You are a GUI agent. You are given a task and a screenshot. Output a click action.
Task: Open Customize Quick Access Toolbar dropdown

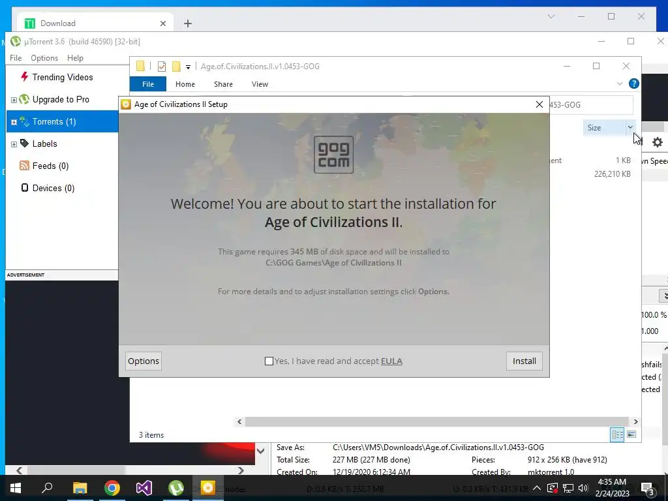(188, 67)
